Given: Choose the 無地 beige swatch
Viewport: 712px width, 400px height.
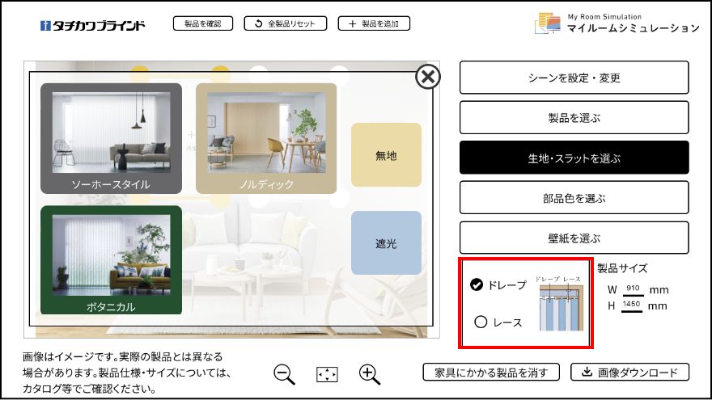Looking at the screenshot, I should [386, 155].
